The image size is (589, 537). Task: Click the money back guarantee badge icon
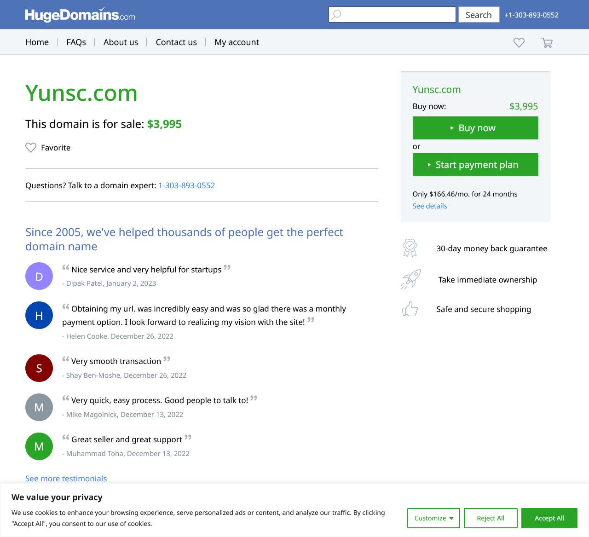[x=410, y=248]
